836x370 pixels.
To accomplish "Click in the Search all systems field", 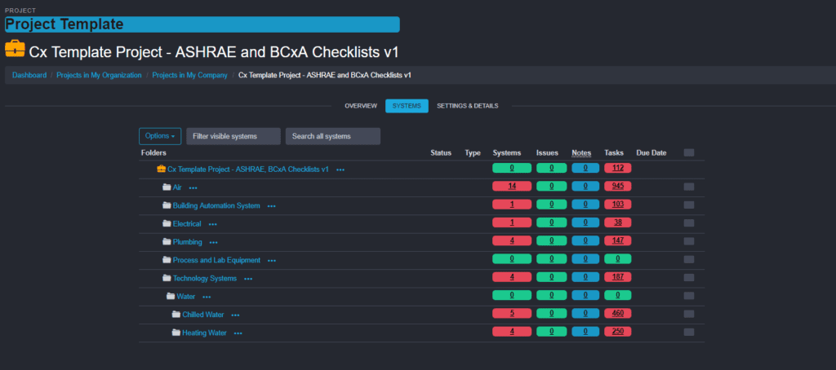I will click(333, 136).
